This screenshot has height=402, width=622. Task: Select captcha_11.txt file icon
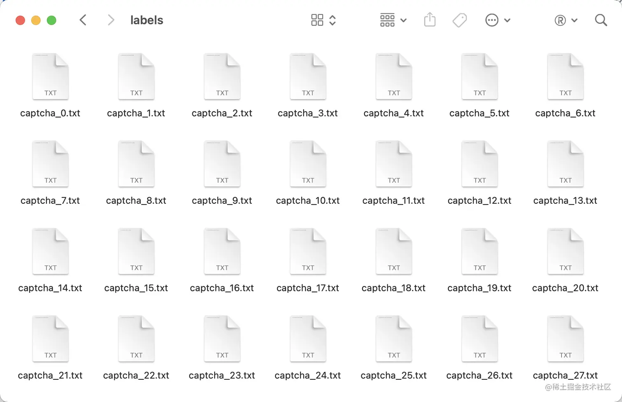[x=394, y=164]
